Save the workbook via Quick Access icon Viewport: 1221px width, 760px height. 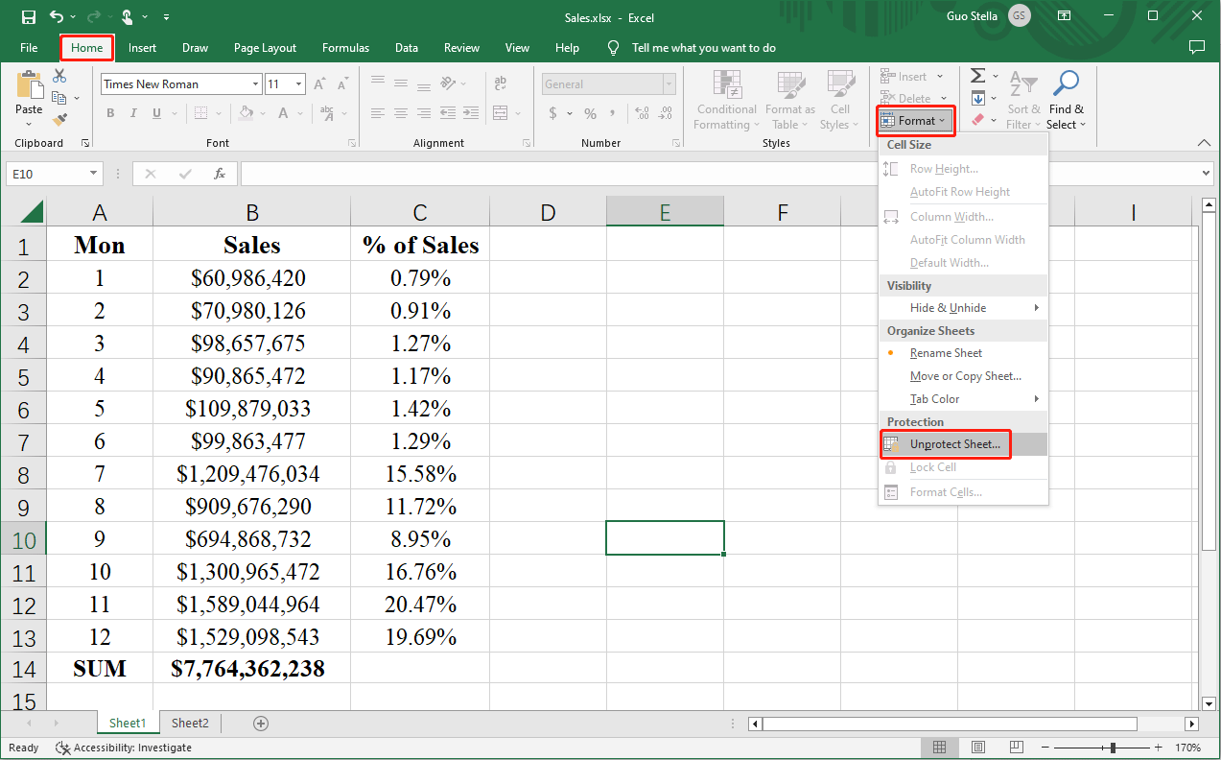click(x=28, y=17)
